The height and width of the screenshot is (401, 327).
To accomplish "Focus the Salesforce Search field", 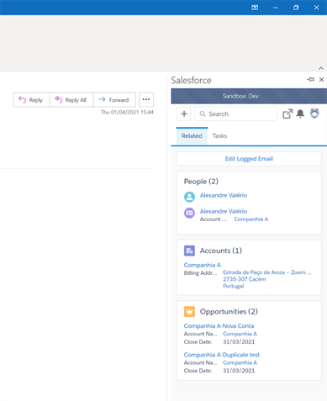I will pyautogui.click(x=235, y=113).
